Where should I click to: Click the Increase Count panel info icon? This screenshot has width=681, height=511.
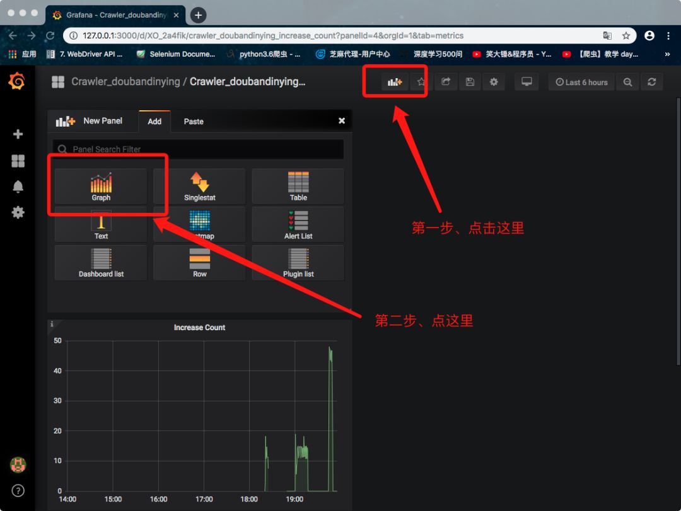52,324
